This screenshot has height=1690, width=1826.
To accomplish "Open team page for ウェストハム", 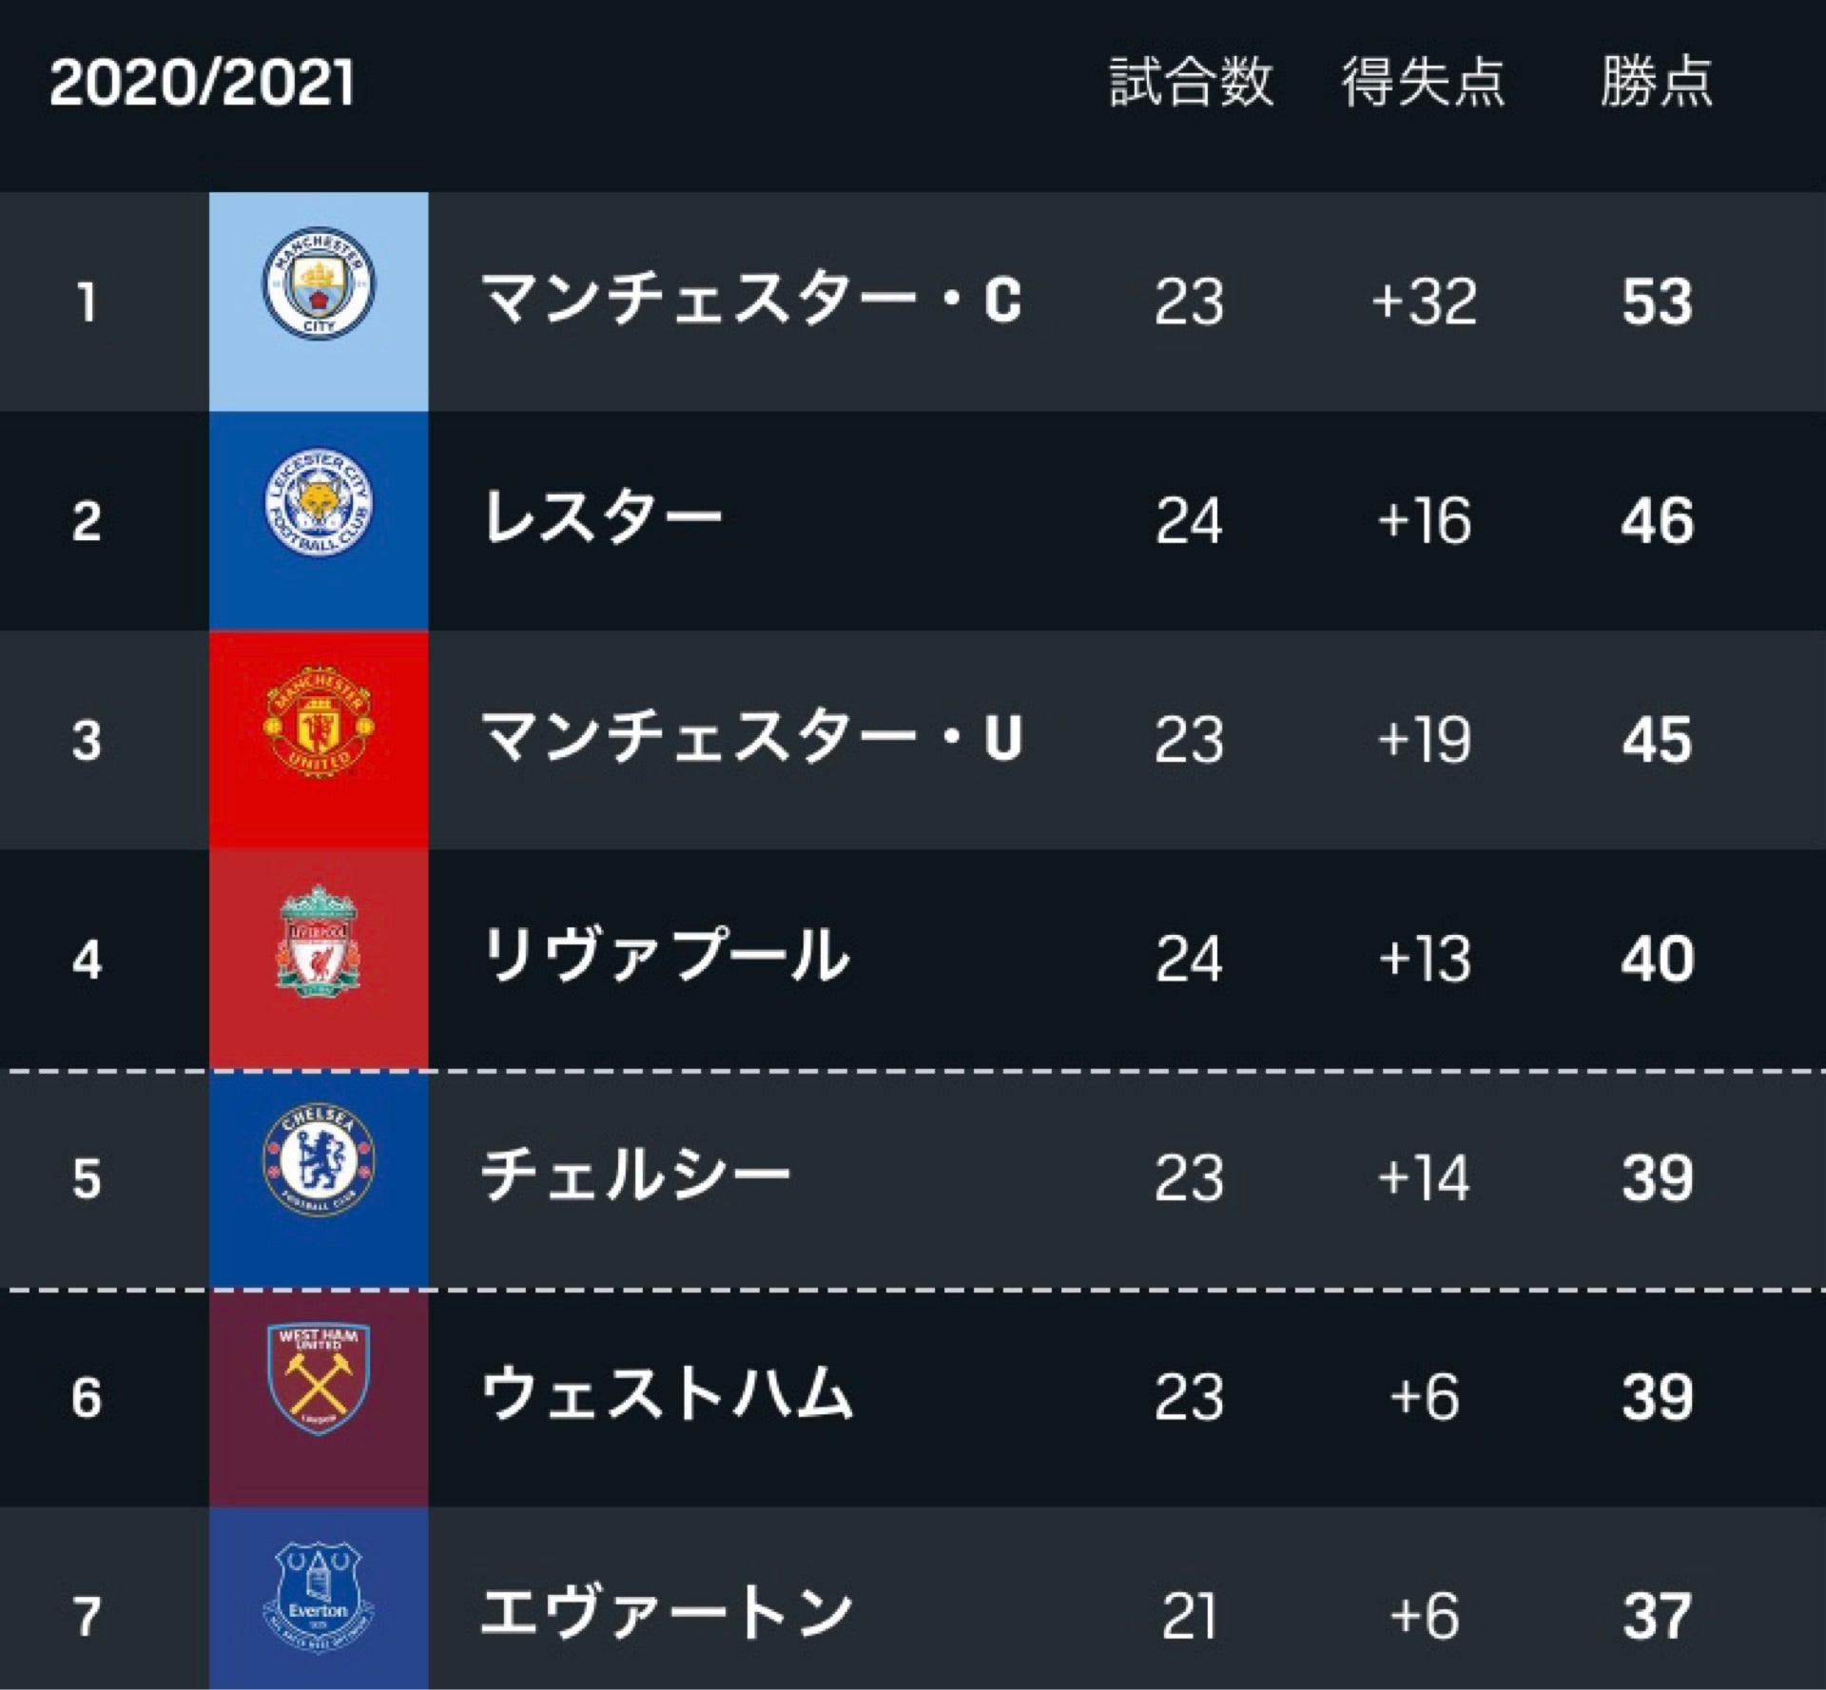I will click(x=667, y=1394).
